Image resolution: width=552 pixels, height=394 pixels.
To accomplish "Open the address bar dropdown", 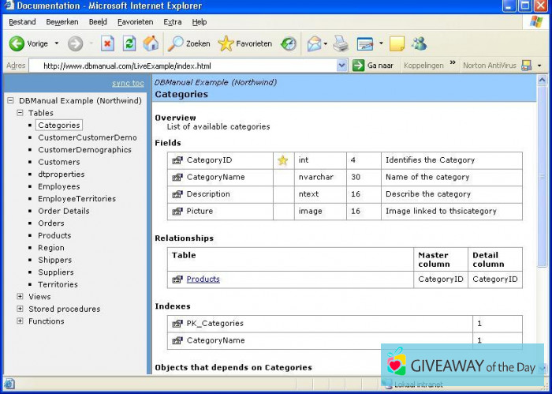I will tap(341, 66).
